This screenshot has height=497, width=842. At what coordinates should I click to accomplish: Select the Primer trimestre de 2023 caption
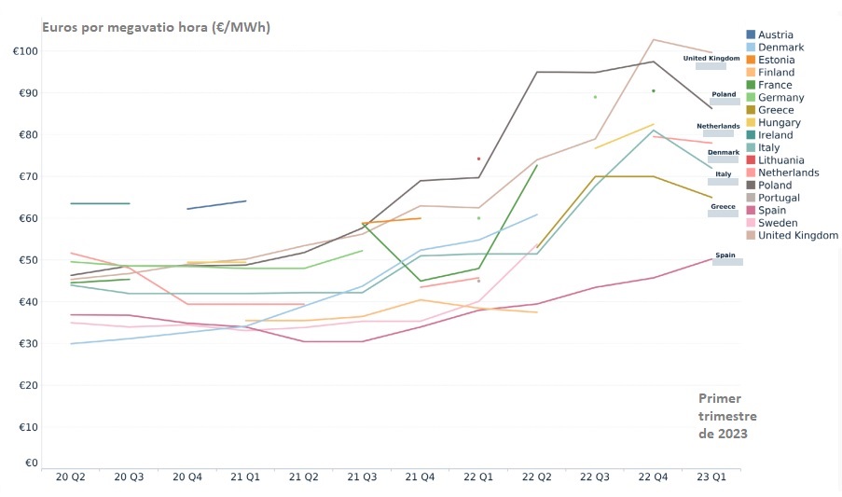[727, 416]
